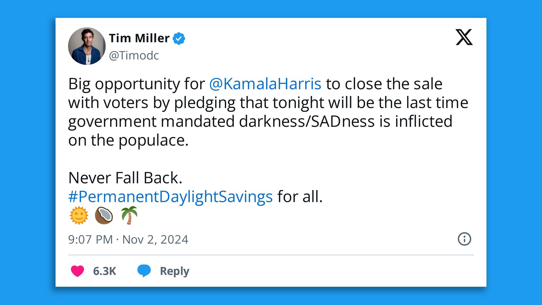Click the sun emoji
This screenshot has height=305, width=542.
79,215
